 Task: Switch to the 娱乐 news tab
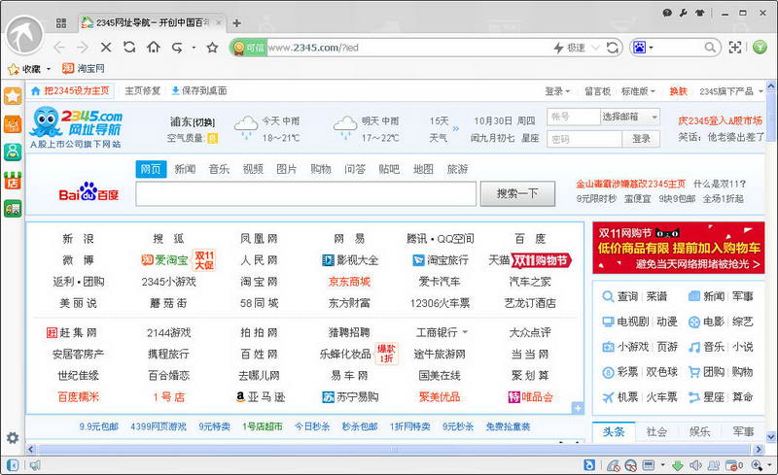tap(699, 432)
